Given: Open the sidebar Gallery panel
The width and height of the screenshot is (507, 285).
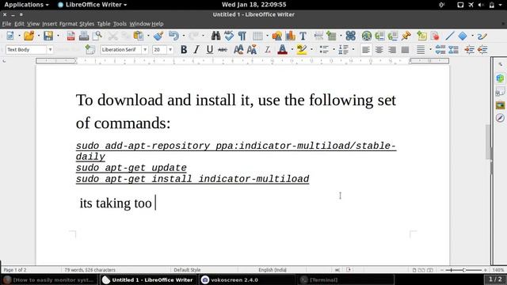Looking at the screenshot, I should 500,105.
